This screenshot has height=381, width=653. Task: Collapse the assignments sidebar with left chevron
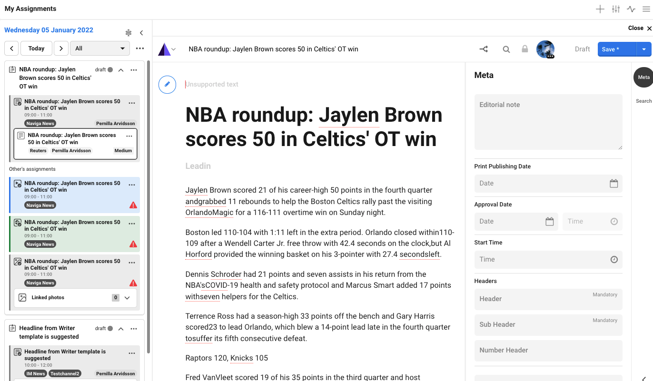(141, 33)
